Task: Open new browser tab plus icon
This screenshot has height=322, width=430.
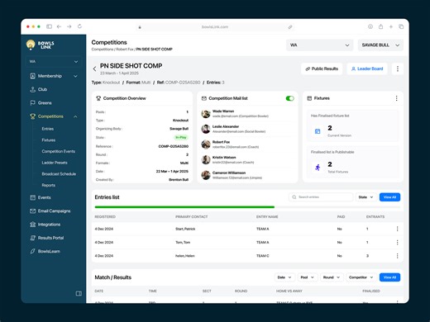Action: [x=391, y=26]
